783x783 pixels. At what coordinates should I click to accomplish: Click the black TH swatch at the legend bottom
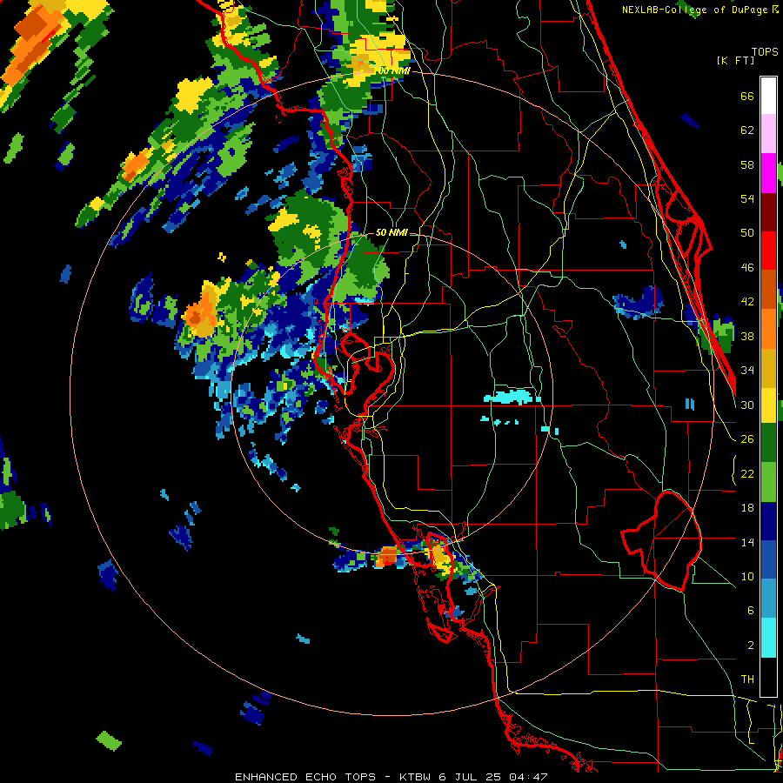(768, 677)
